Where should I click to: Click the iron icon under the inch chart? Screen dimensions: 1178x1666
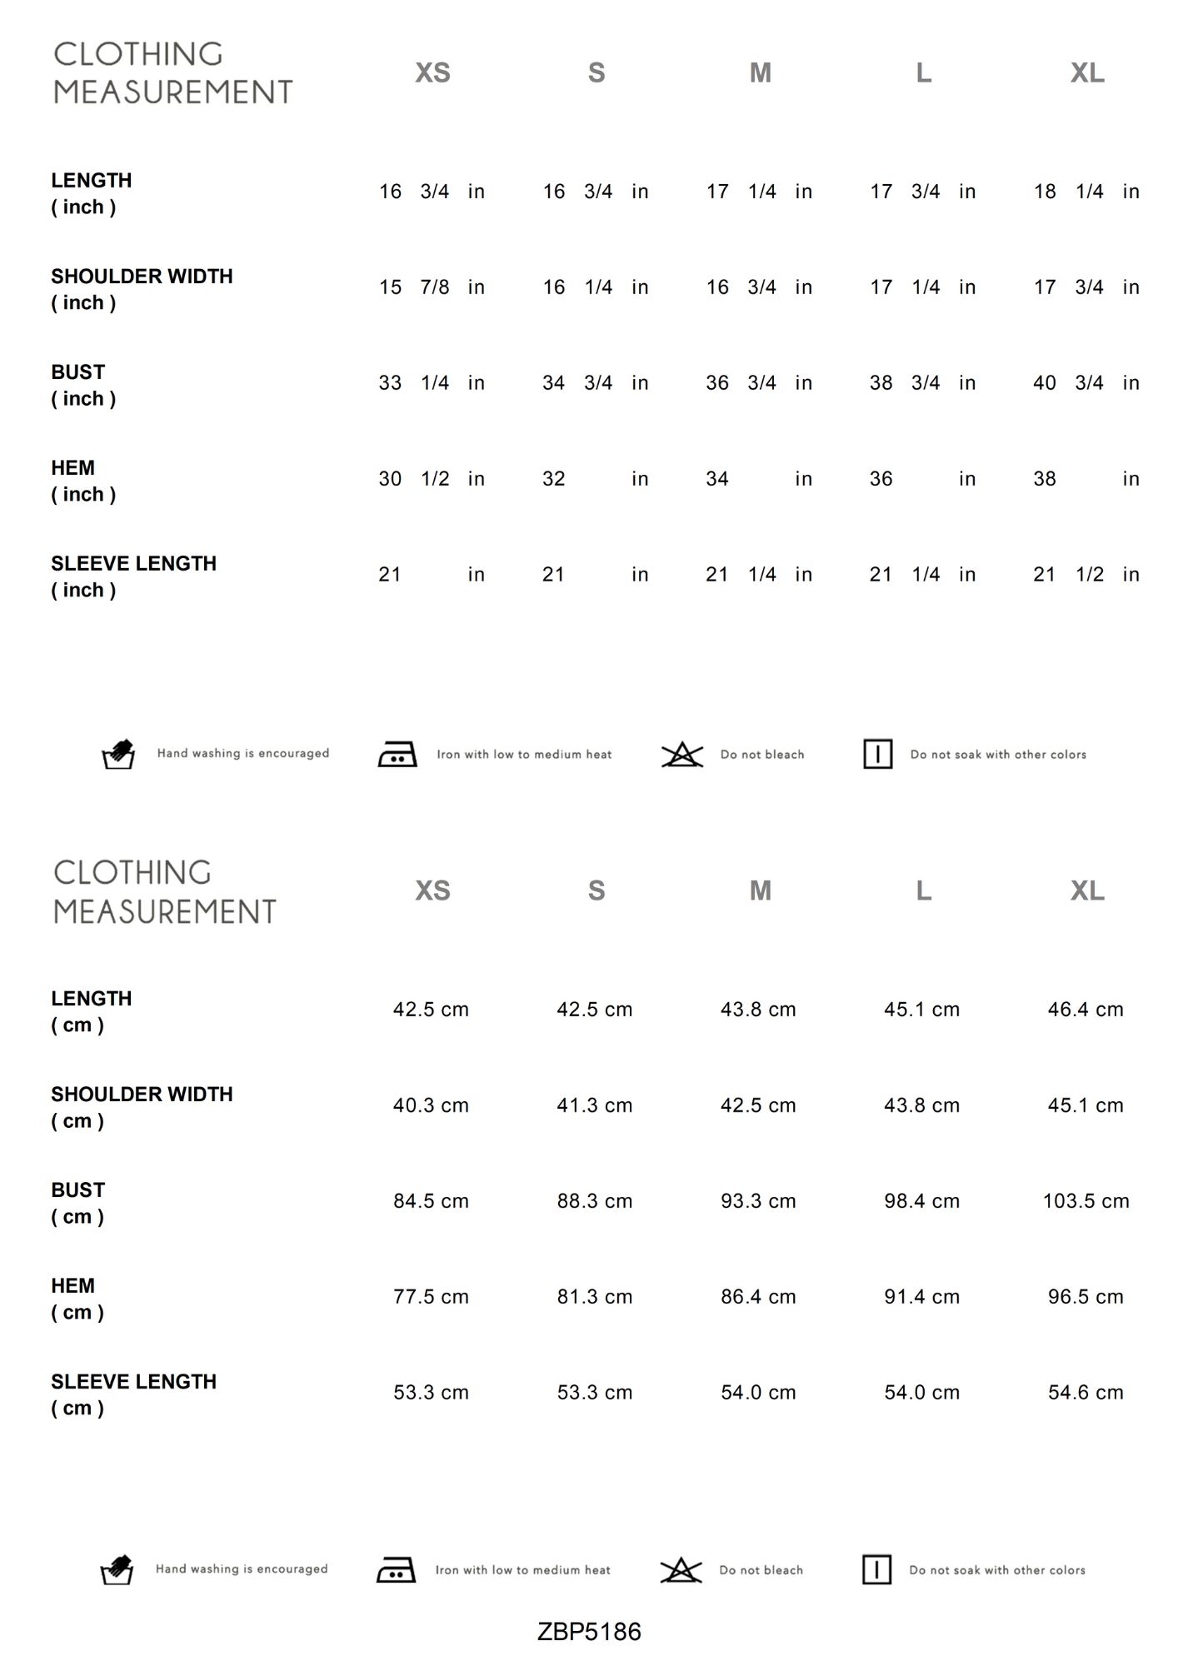pos(397,754)
